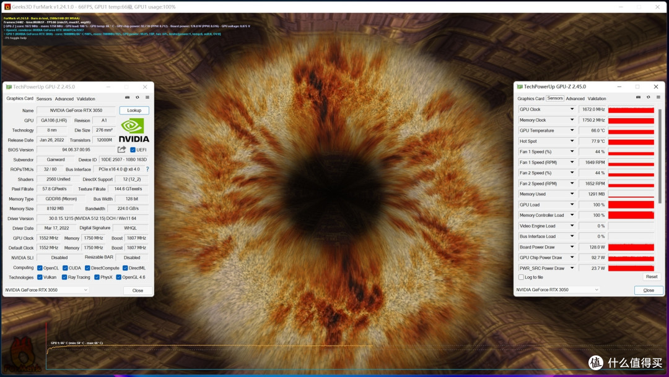Enable the Log to file checkbox
The width and height of the screenshot is (669, 377).
tap(521, 277)
